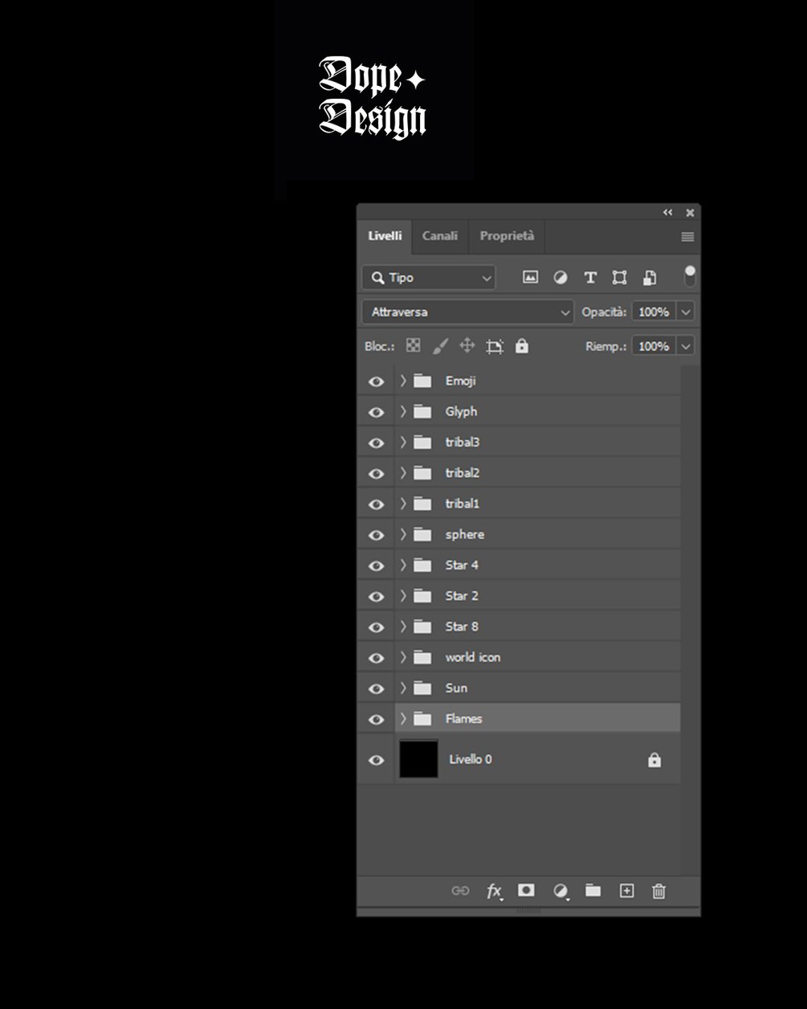The width and height of the screenshot is (807, 1009).
Task: Open the layer style fx menu
Action: coord(494,892)
